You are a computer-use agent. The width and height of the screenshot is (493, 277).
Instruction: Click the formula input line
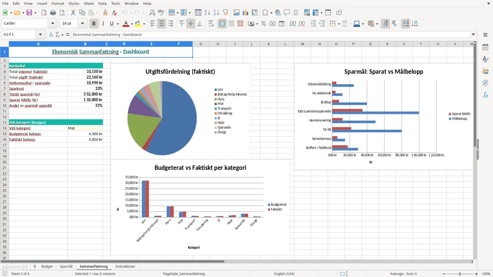tap(270, 34)
